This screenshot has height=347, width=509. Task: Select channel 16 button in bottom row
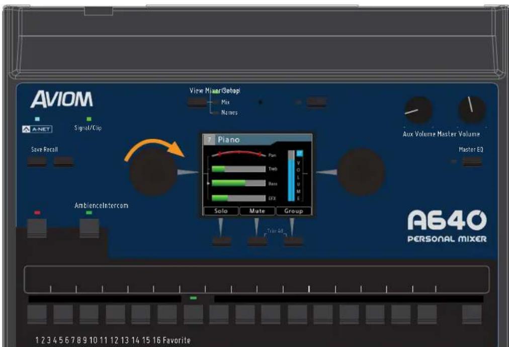tap(427, 314)
